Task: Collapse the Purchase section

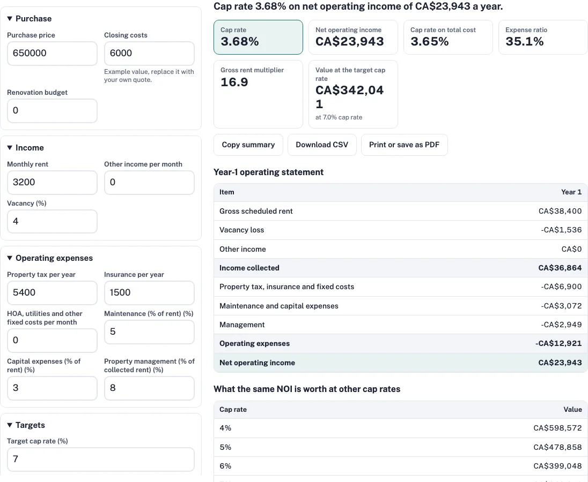Action: tap(30, 19)
